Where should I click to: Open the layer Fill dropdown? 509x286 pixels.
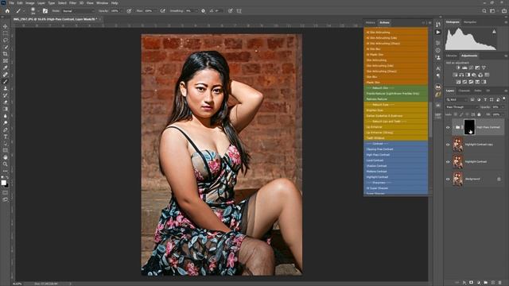click(x=503, y=114)
